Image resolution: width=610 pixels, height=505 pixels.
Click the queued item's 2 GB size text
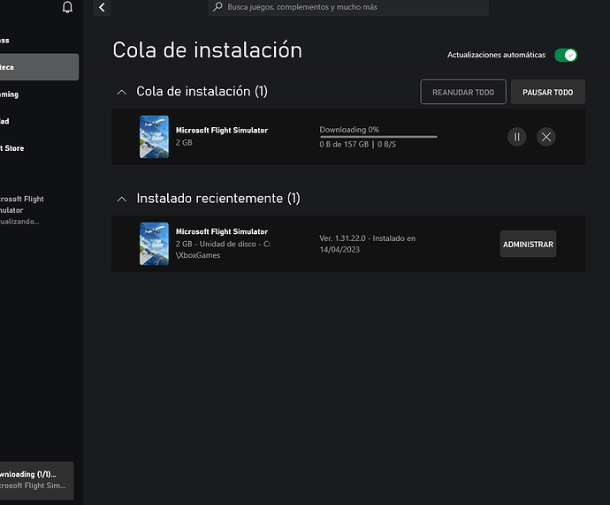(x=184, y=142)
